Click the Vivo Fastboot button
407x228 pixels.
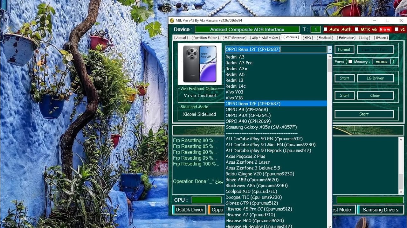(x=200, y=95)
